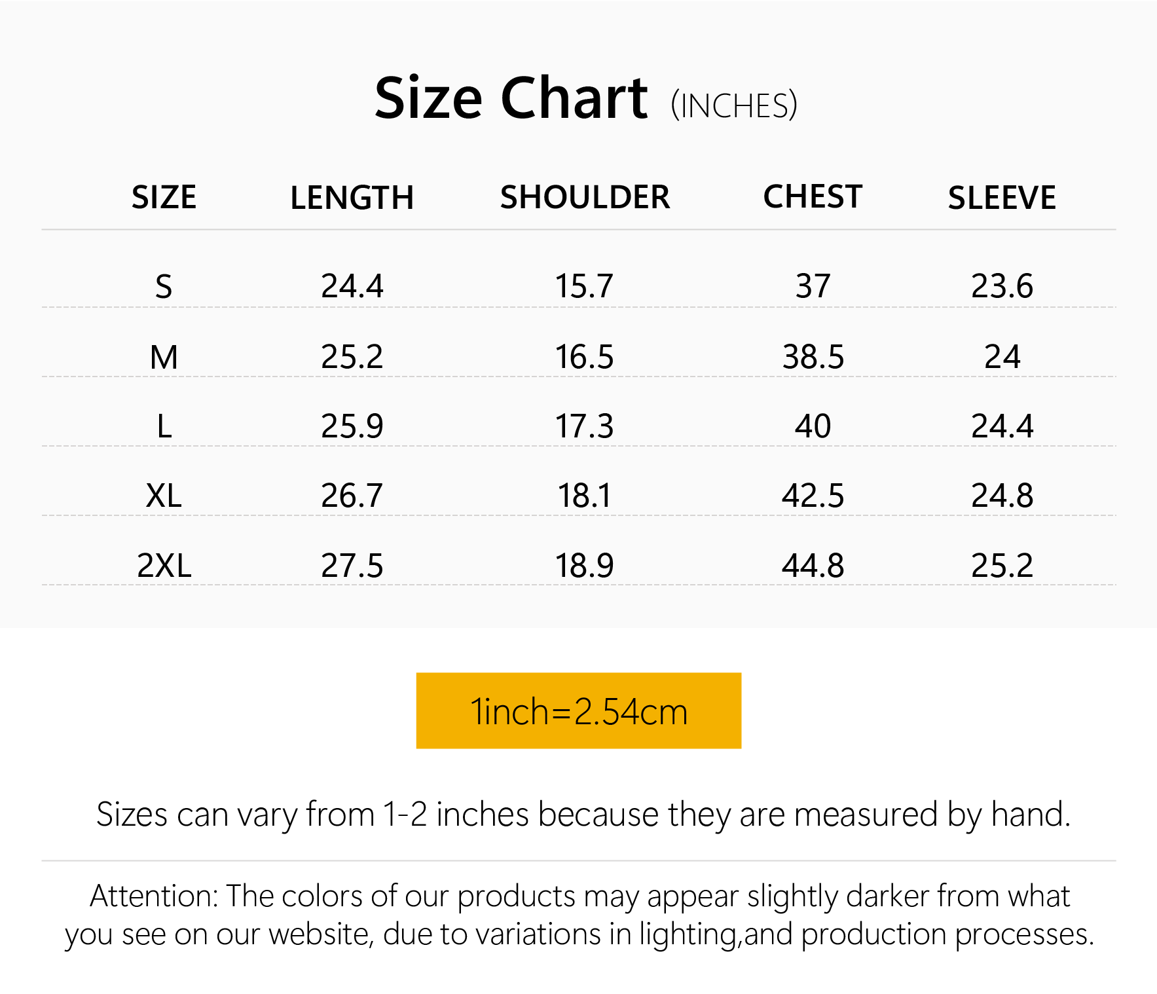Click the Size Chart title

pyautogui.click(x=511, y=98)
